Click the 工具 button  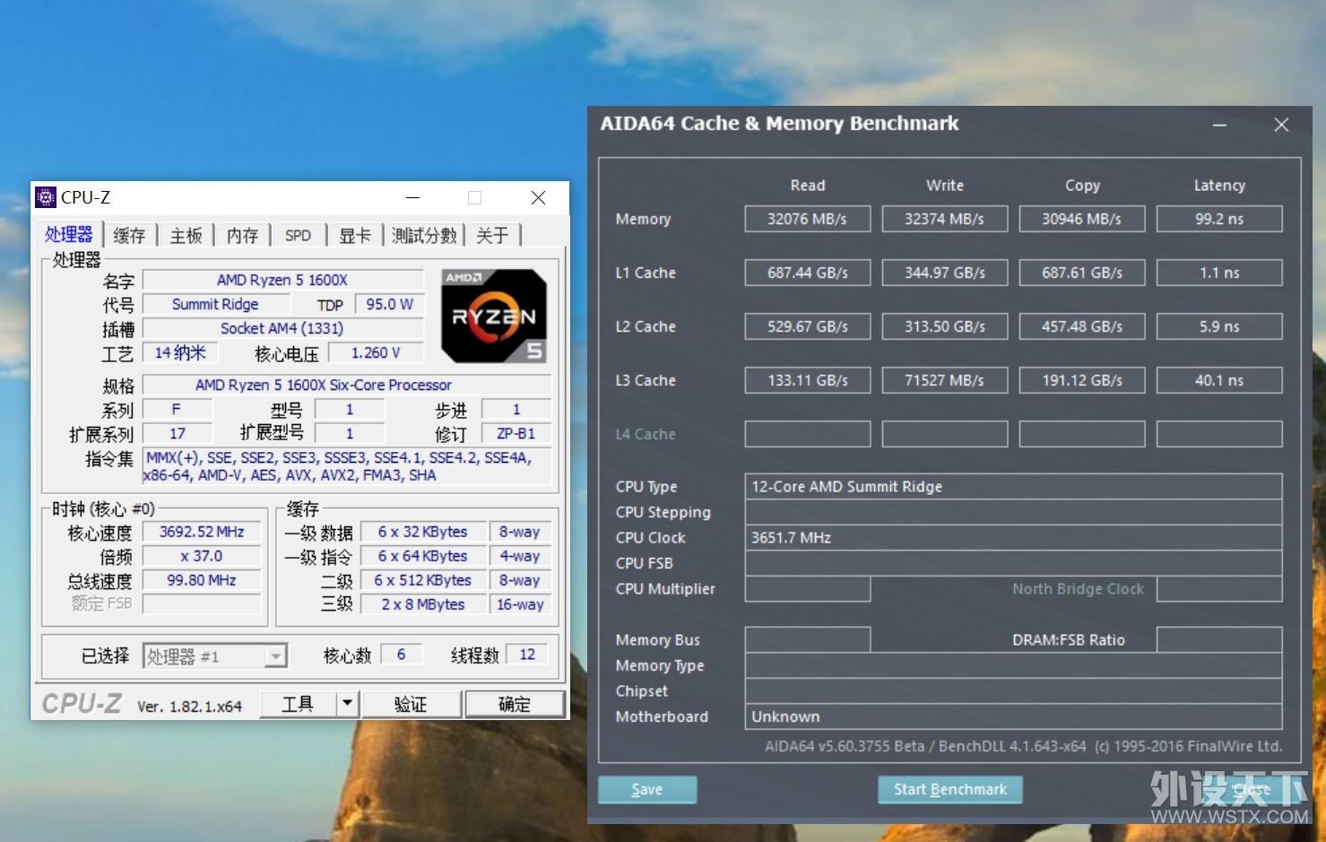tap(298, 704)
